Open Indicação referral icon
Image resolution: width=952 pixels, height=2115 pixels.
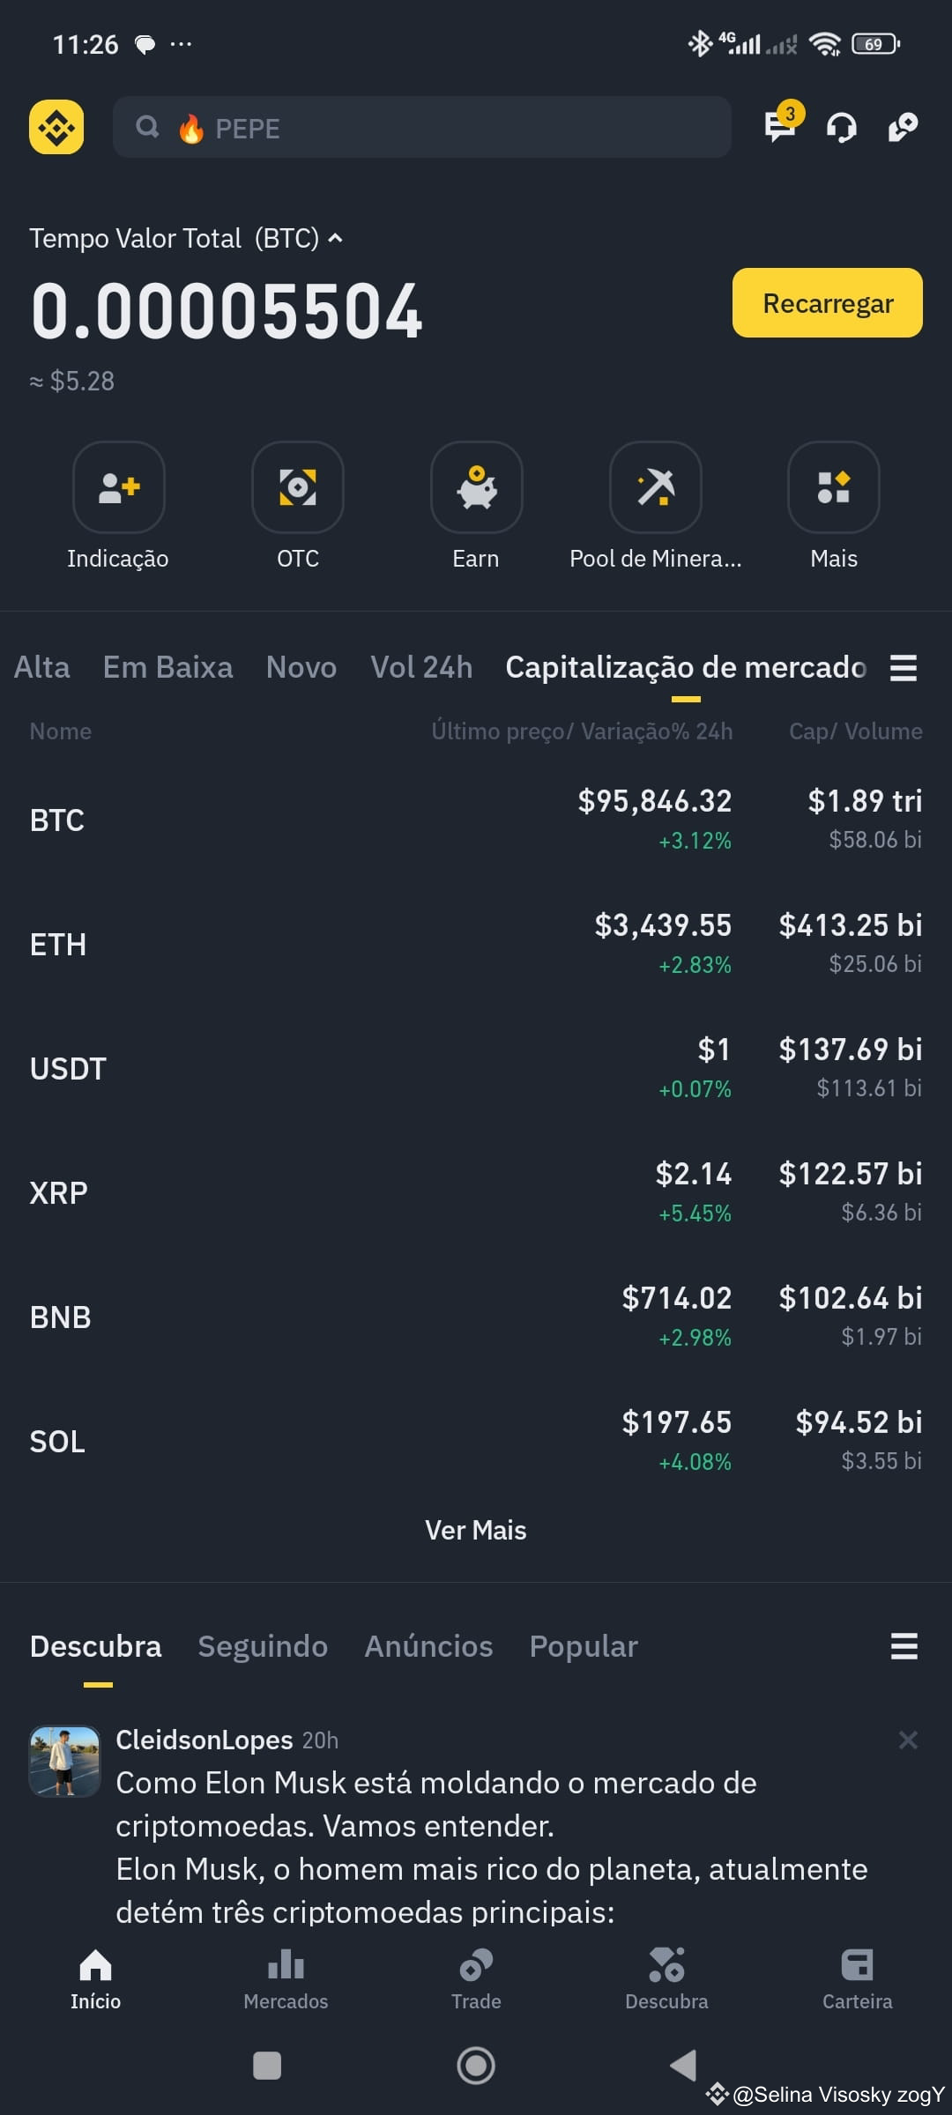(x=118, y=487)
